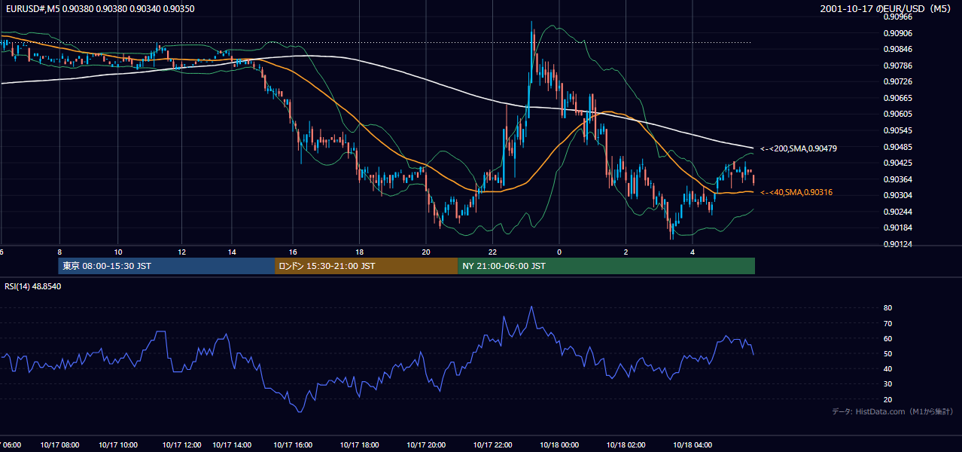Viewport: 962px width, 452px height.
Task: Click the 10/17 20:00 time axis label
Action: coord(426,445)
